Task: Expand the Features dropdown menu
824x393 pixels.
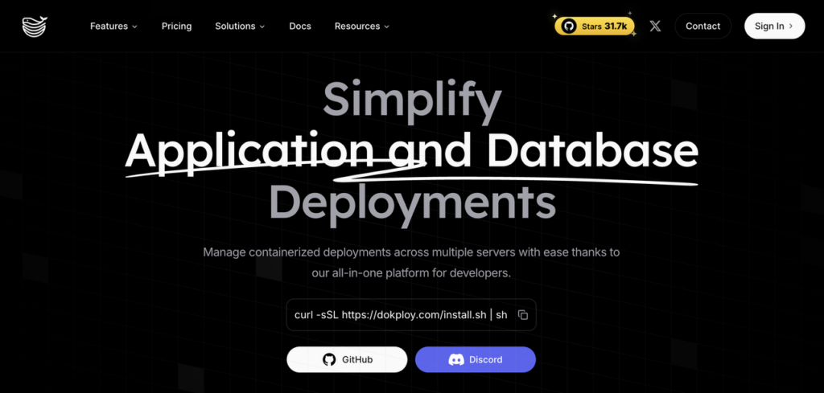Action: [113, 27]
